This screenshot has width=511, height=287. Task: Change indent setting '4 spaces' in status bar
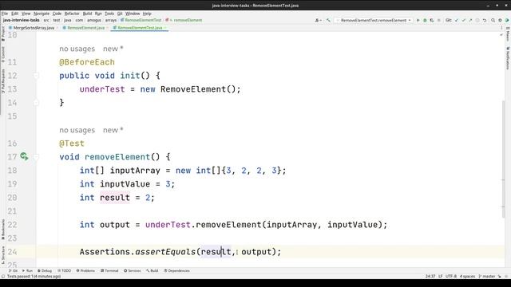tap(467, 277)
